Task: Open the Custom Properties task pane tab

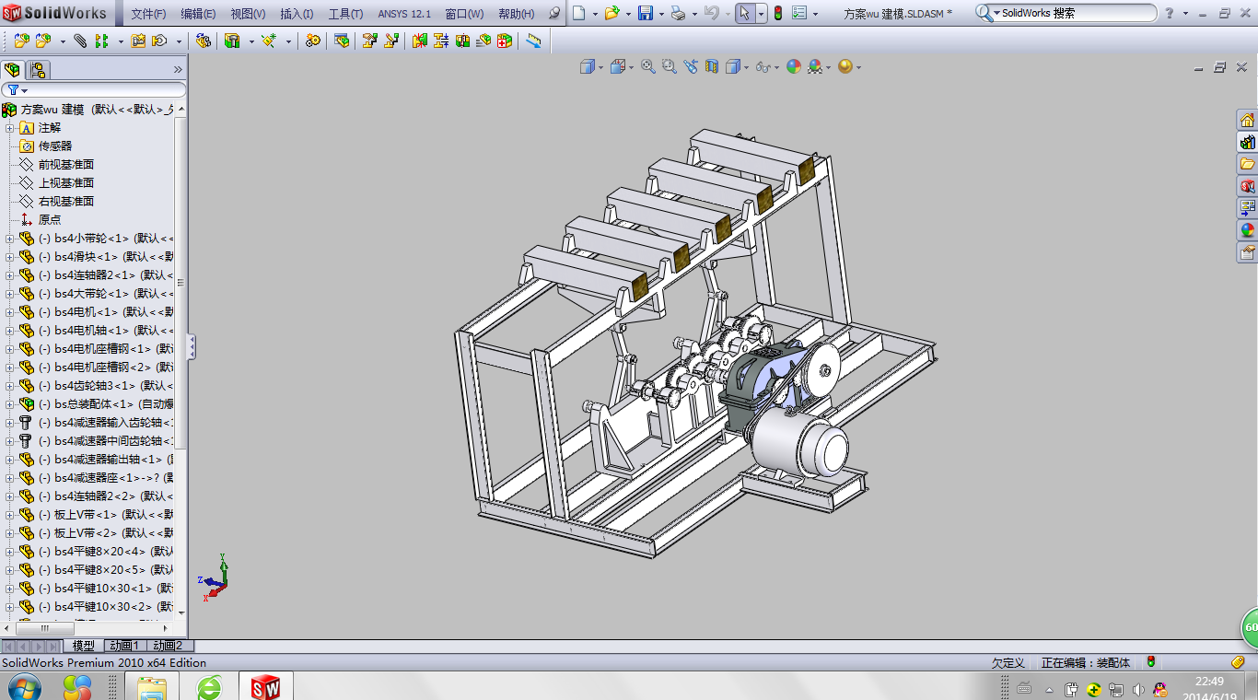Action: 1247,252
